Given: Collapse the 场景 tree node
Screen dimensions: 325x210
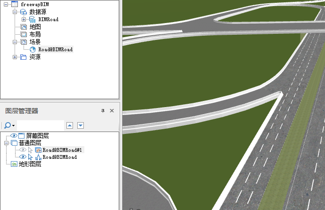Looking at the screenshot, I should pyautogui.click(x=15, y=42).
